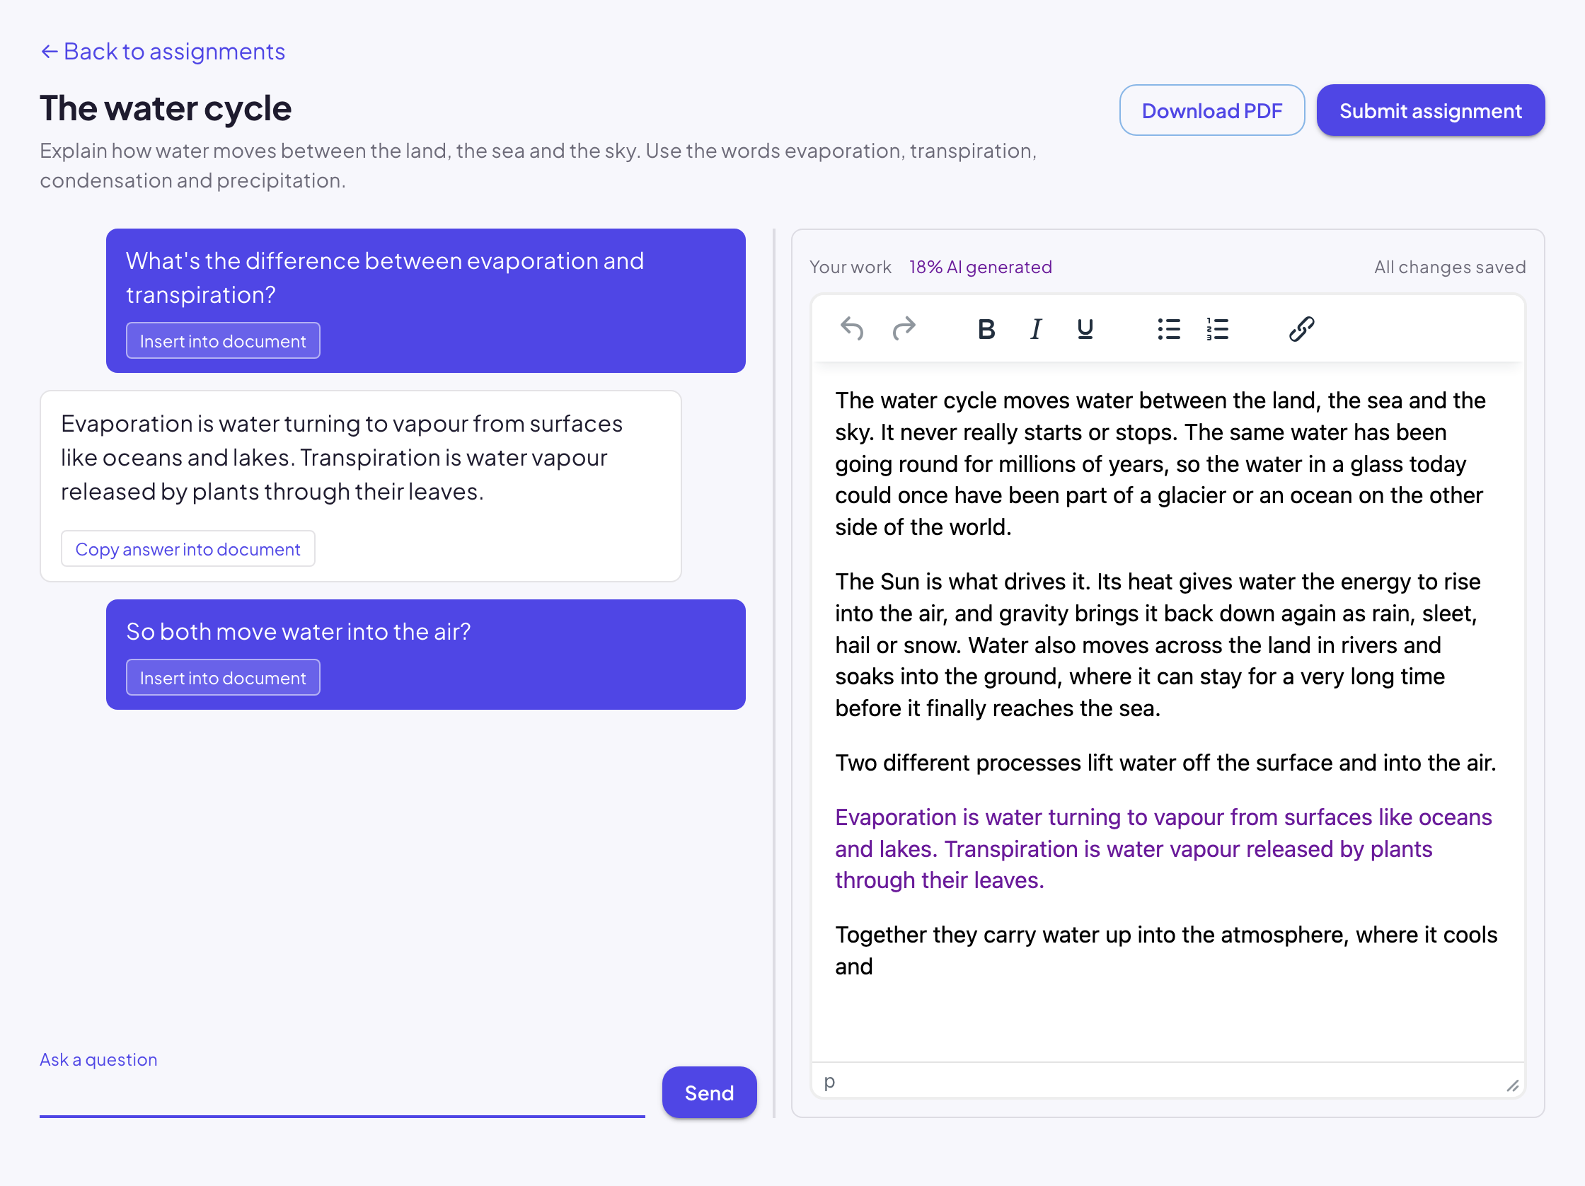The height and width of the screenshot is (1186, 1585).
Task: Click the Redo arrow icon
Action: (x=904, y=329)
